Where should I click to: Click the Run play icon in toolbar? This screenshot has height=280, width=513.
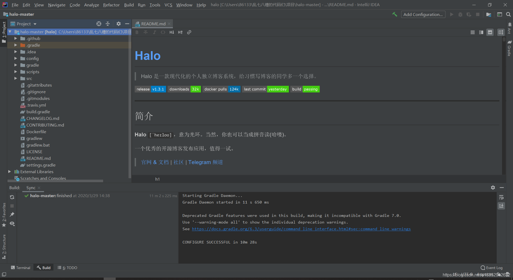click(452, 14)
